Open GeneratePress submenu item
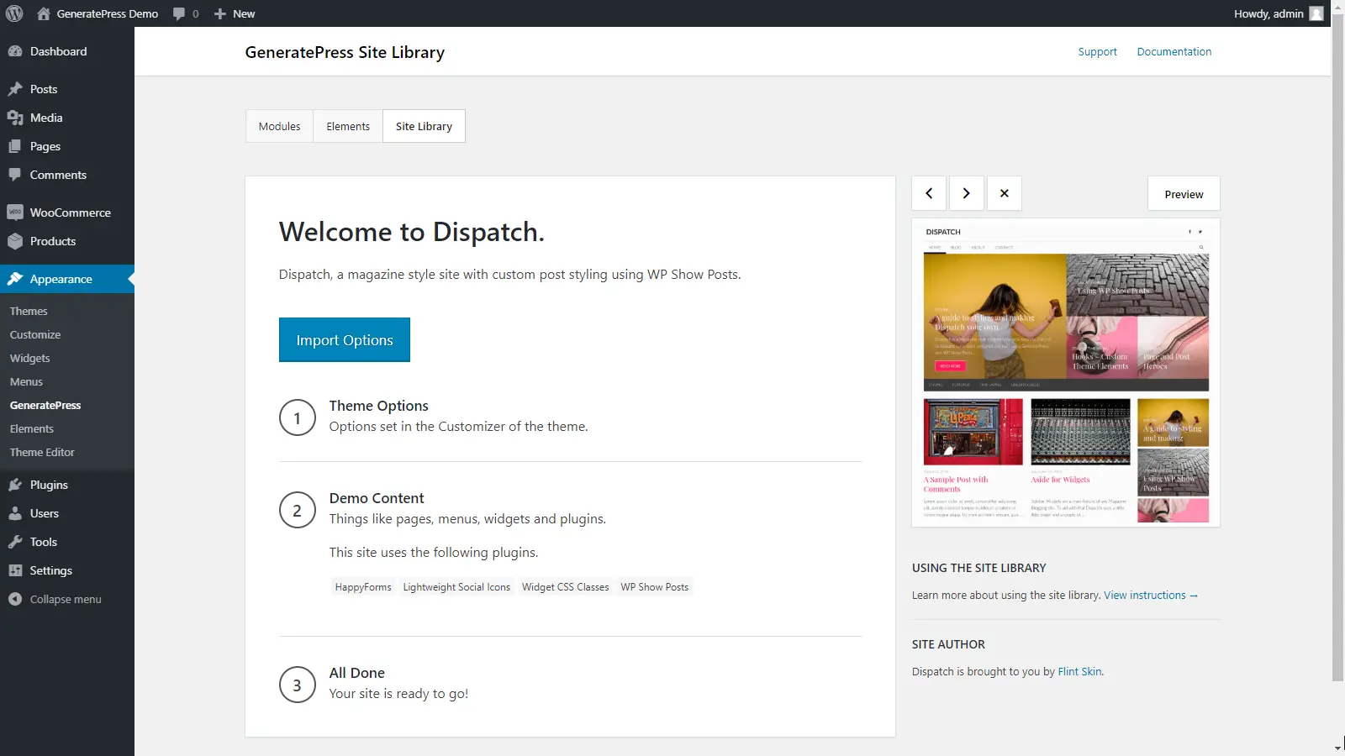The height and width of the screenshot is (756, 1345). 45,405
